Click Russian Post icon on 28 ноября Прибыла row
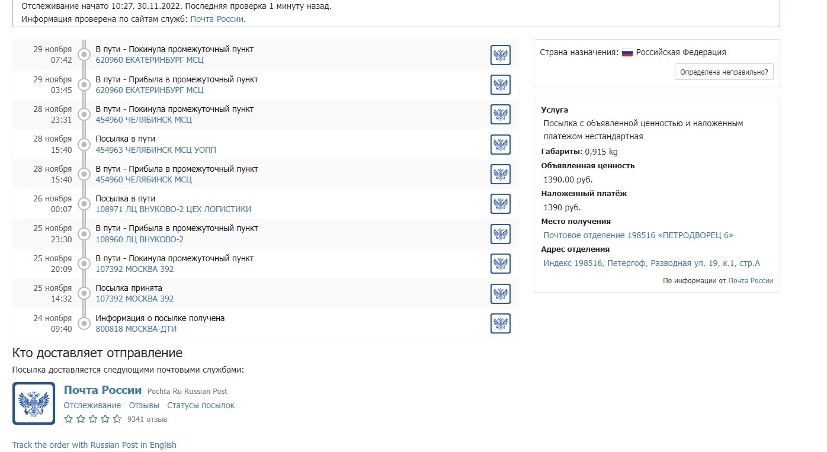This screenshot has height=452, width=827. coord(501,174)
